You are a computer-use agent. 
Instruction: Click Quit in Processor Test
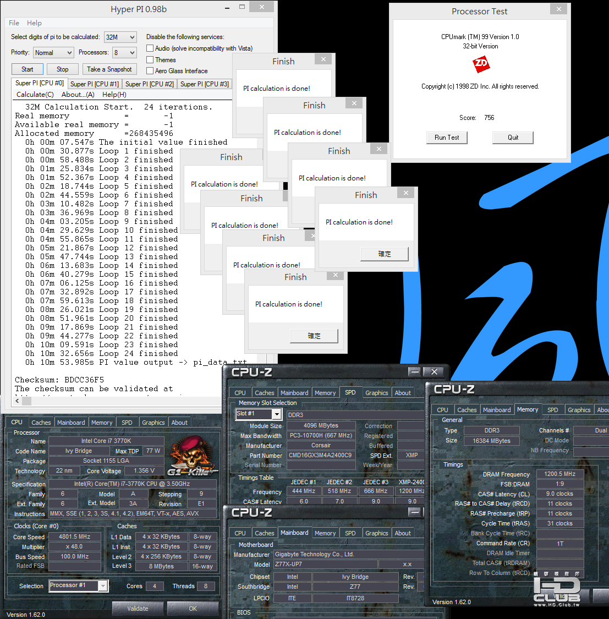coord(513,138)
